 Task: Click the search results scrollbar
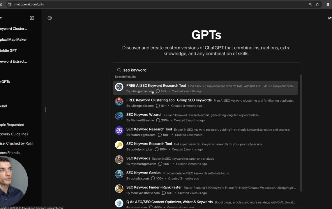pyautogui.click(x=301, y=133)
